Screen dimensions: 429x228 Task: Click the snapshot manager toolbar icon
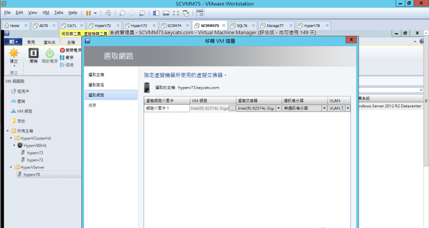click(142, 12)
